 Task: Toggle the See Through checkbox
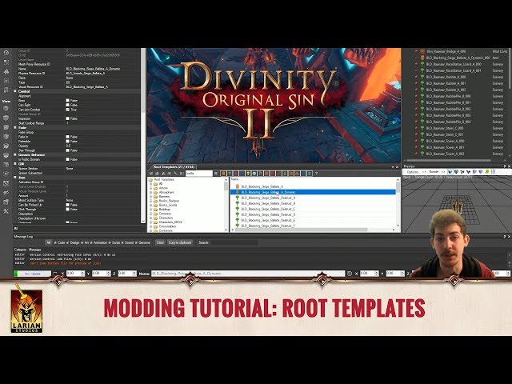pos(67,150)
